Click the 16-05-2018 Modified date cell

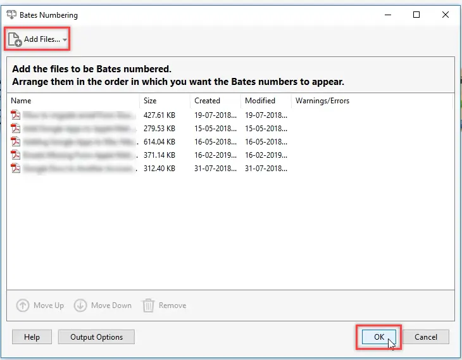266,141
